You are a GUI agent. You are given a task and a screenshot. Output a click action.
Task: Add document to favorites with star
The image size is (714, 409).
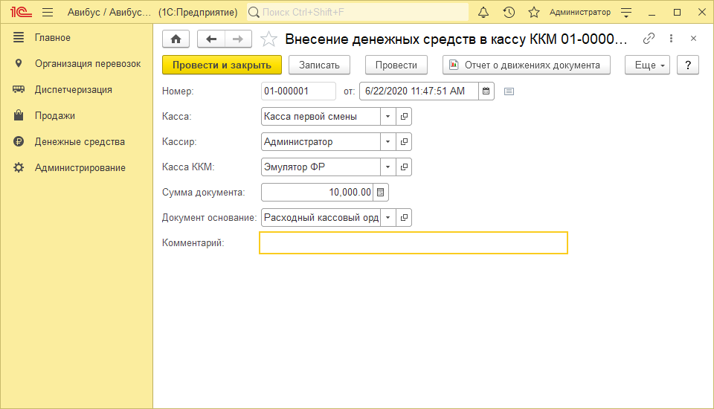(x=268, y=39)
